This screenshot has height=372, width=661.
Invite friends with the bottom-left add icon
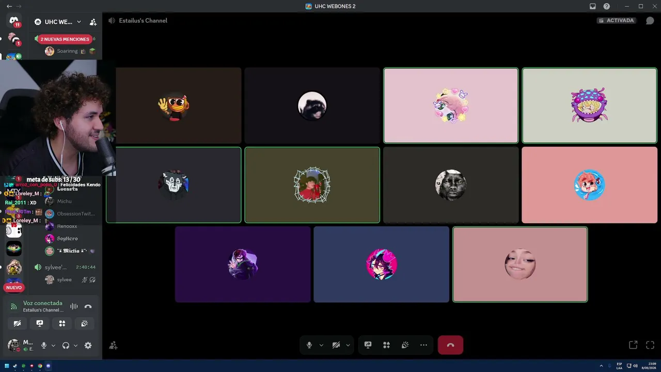click(114, 346)
